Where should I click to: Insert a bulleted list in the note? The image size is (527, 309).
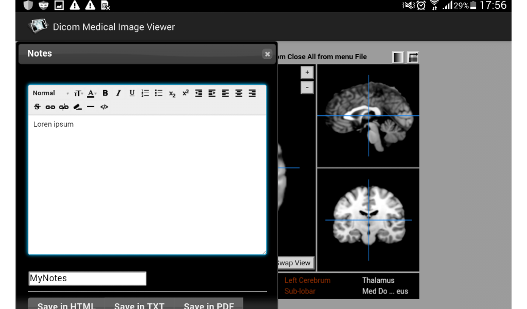click(158, 93)
